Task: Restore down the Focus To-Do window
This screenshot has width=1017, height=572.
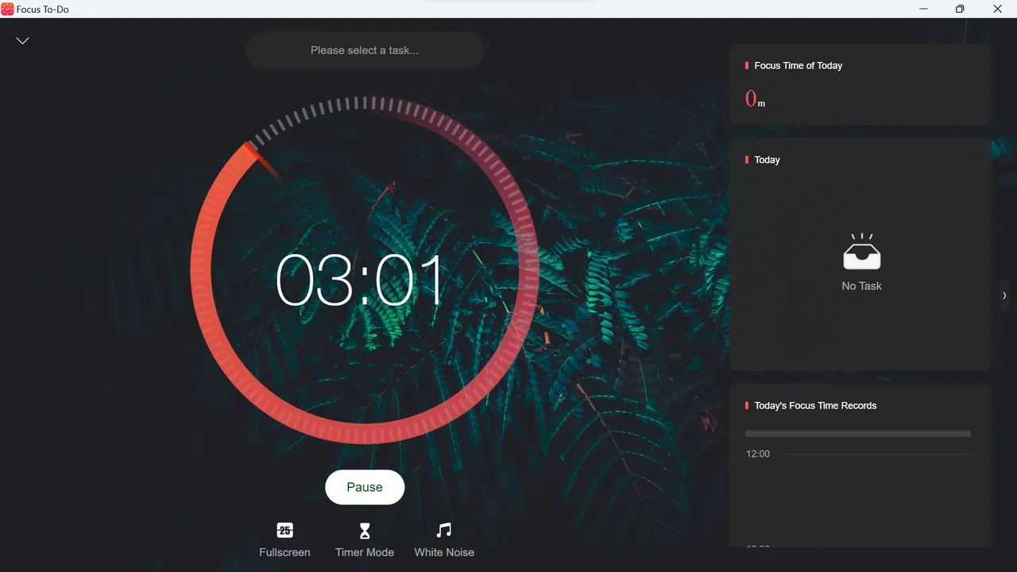Action: [x=960, y=9]
